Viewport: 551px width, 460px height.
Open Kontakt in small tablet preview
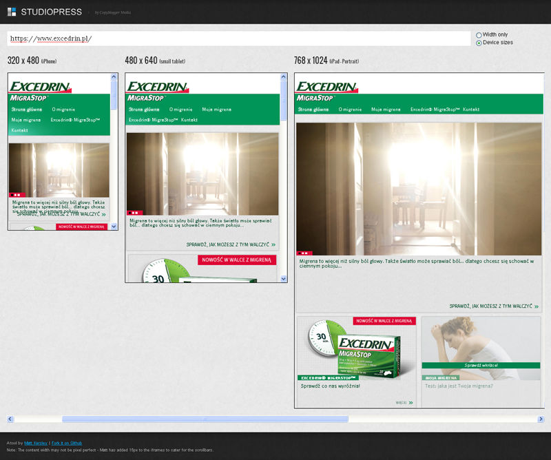tap(189, 120)
